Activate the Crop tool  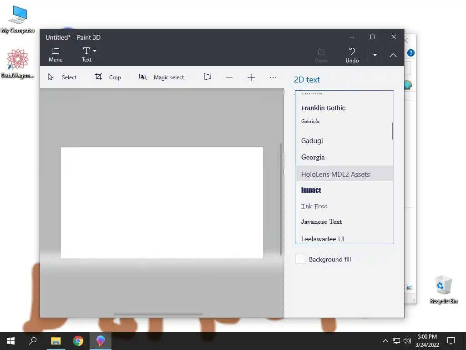click(108, 77)
